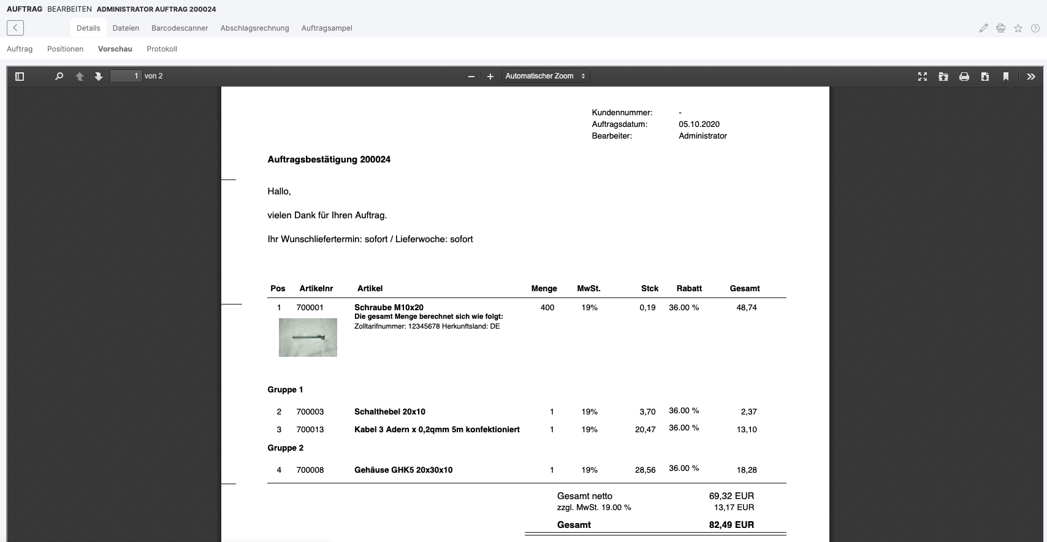Click the back arrow button

point(15,28)
